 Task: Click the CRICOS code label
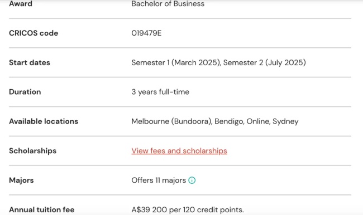pos(34,33)
